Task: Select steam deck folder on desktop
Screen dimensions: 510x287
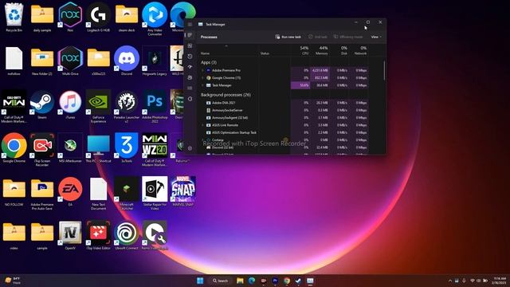Action: 127,18
